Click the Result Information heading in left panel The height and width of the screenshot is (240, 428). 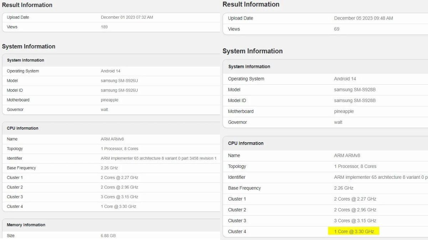[x=27, y=5]
